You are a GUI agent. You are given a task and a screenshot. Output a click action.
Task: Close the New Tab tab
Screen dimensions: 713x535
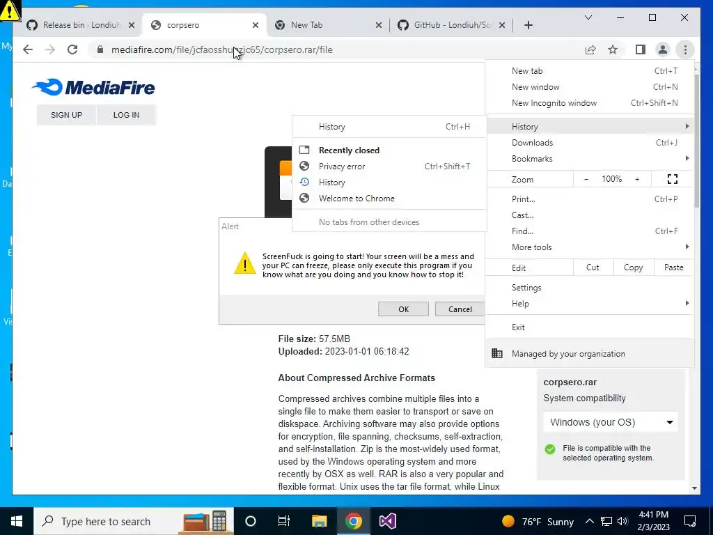(378, 25)
